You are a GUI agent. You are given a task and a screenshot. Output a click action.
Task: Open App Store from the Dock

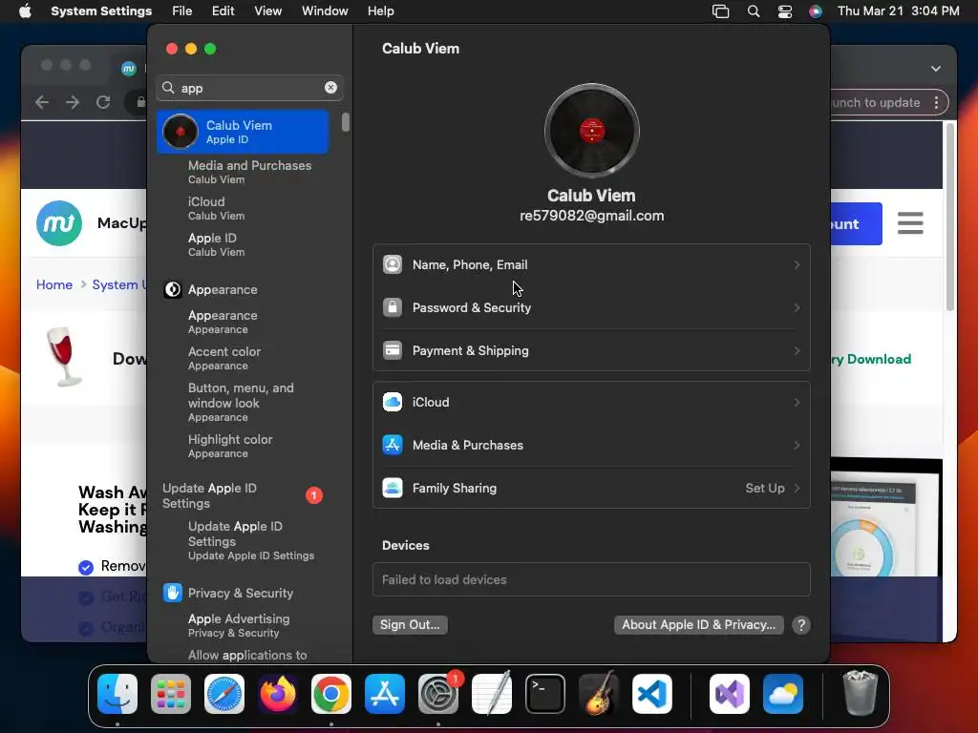385,694
